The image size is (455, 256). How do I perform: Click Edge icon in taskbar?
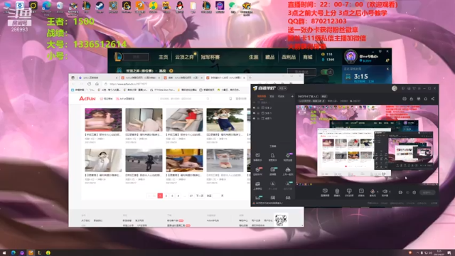pyautogui.click(x=13, y=253)
